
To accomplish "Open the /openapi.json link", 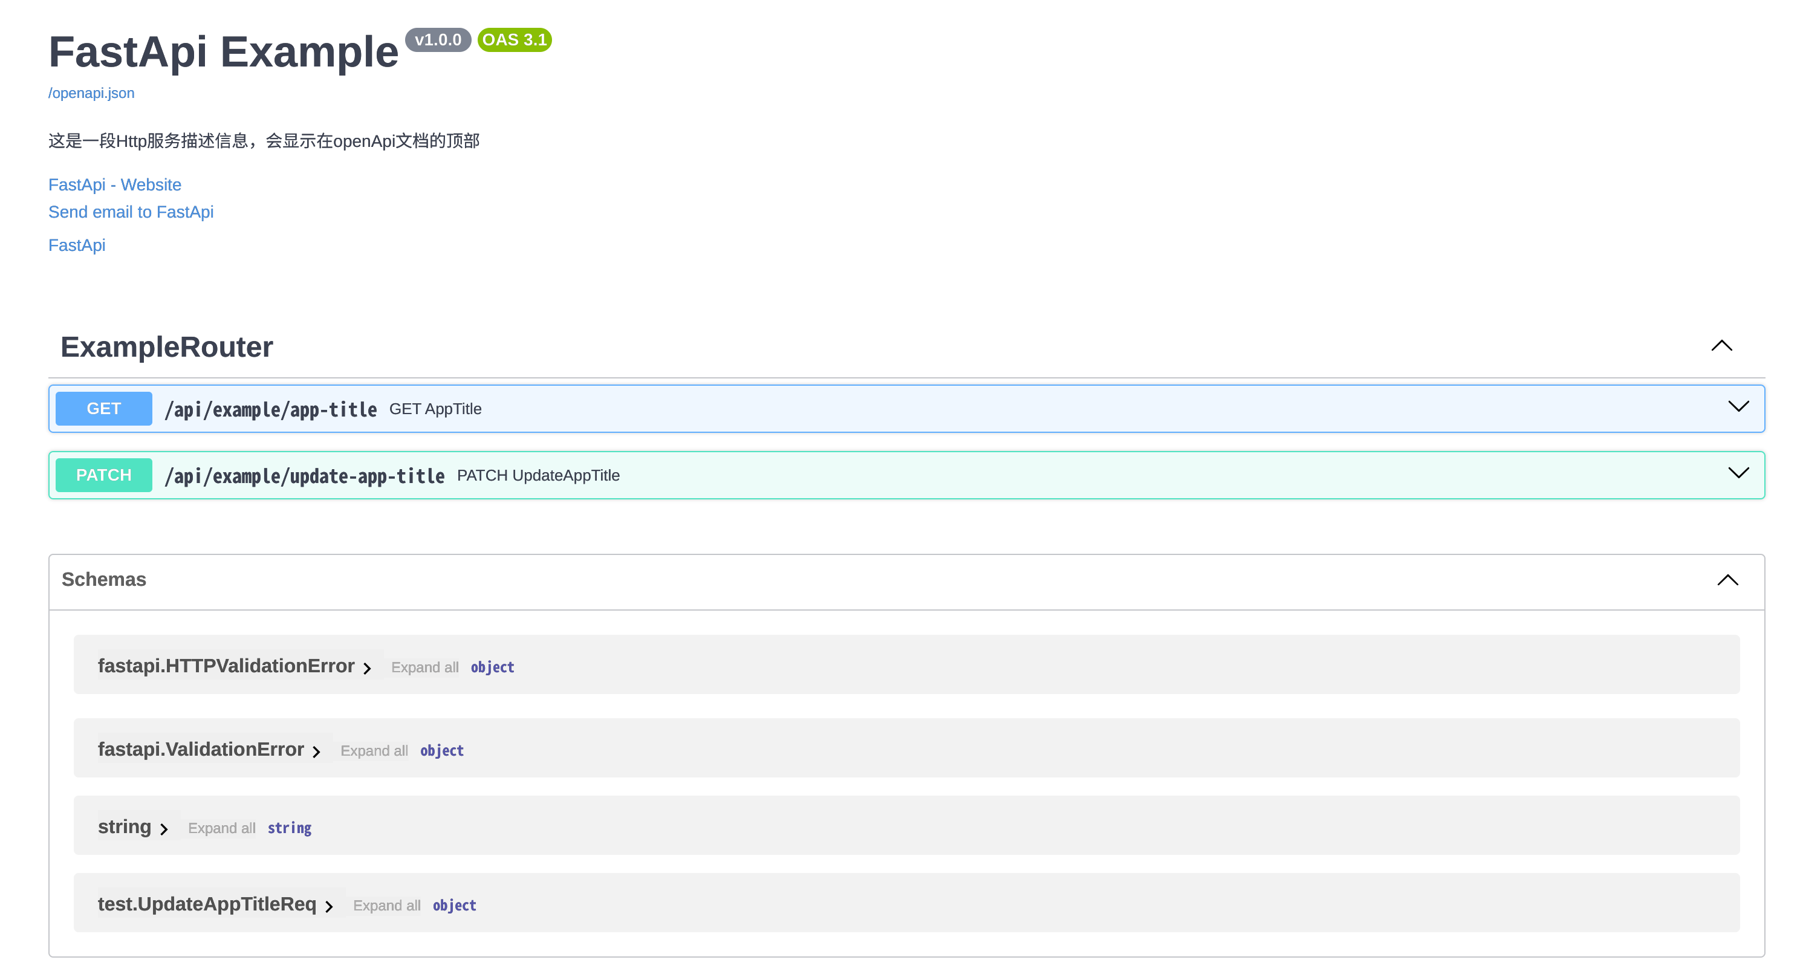I will [91, 93].
